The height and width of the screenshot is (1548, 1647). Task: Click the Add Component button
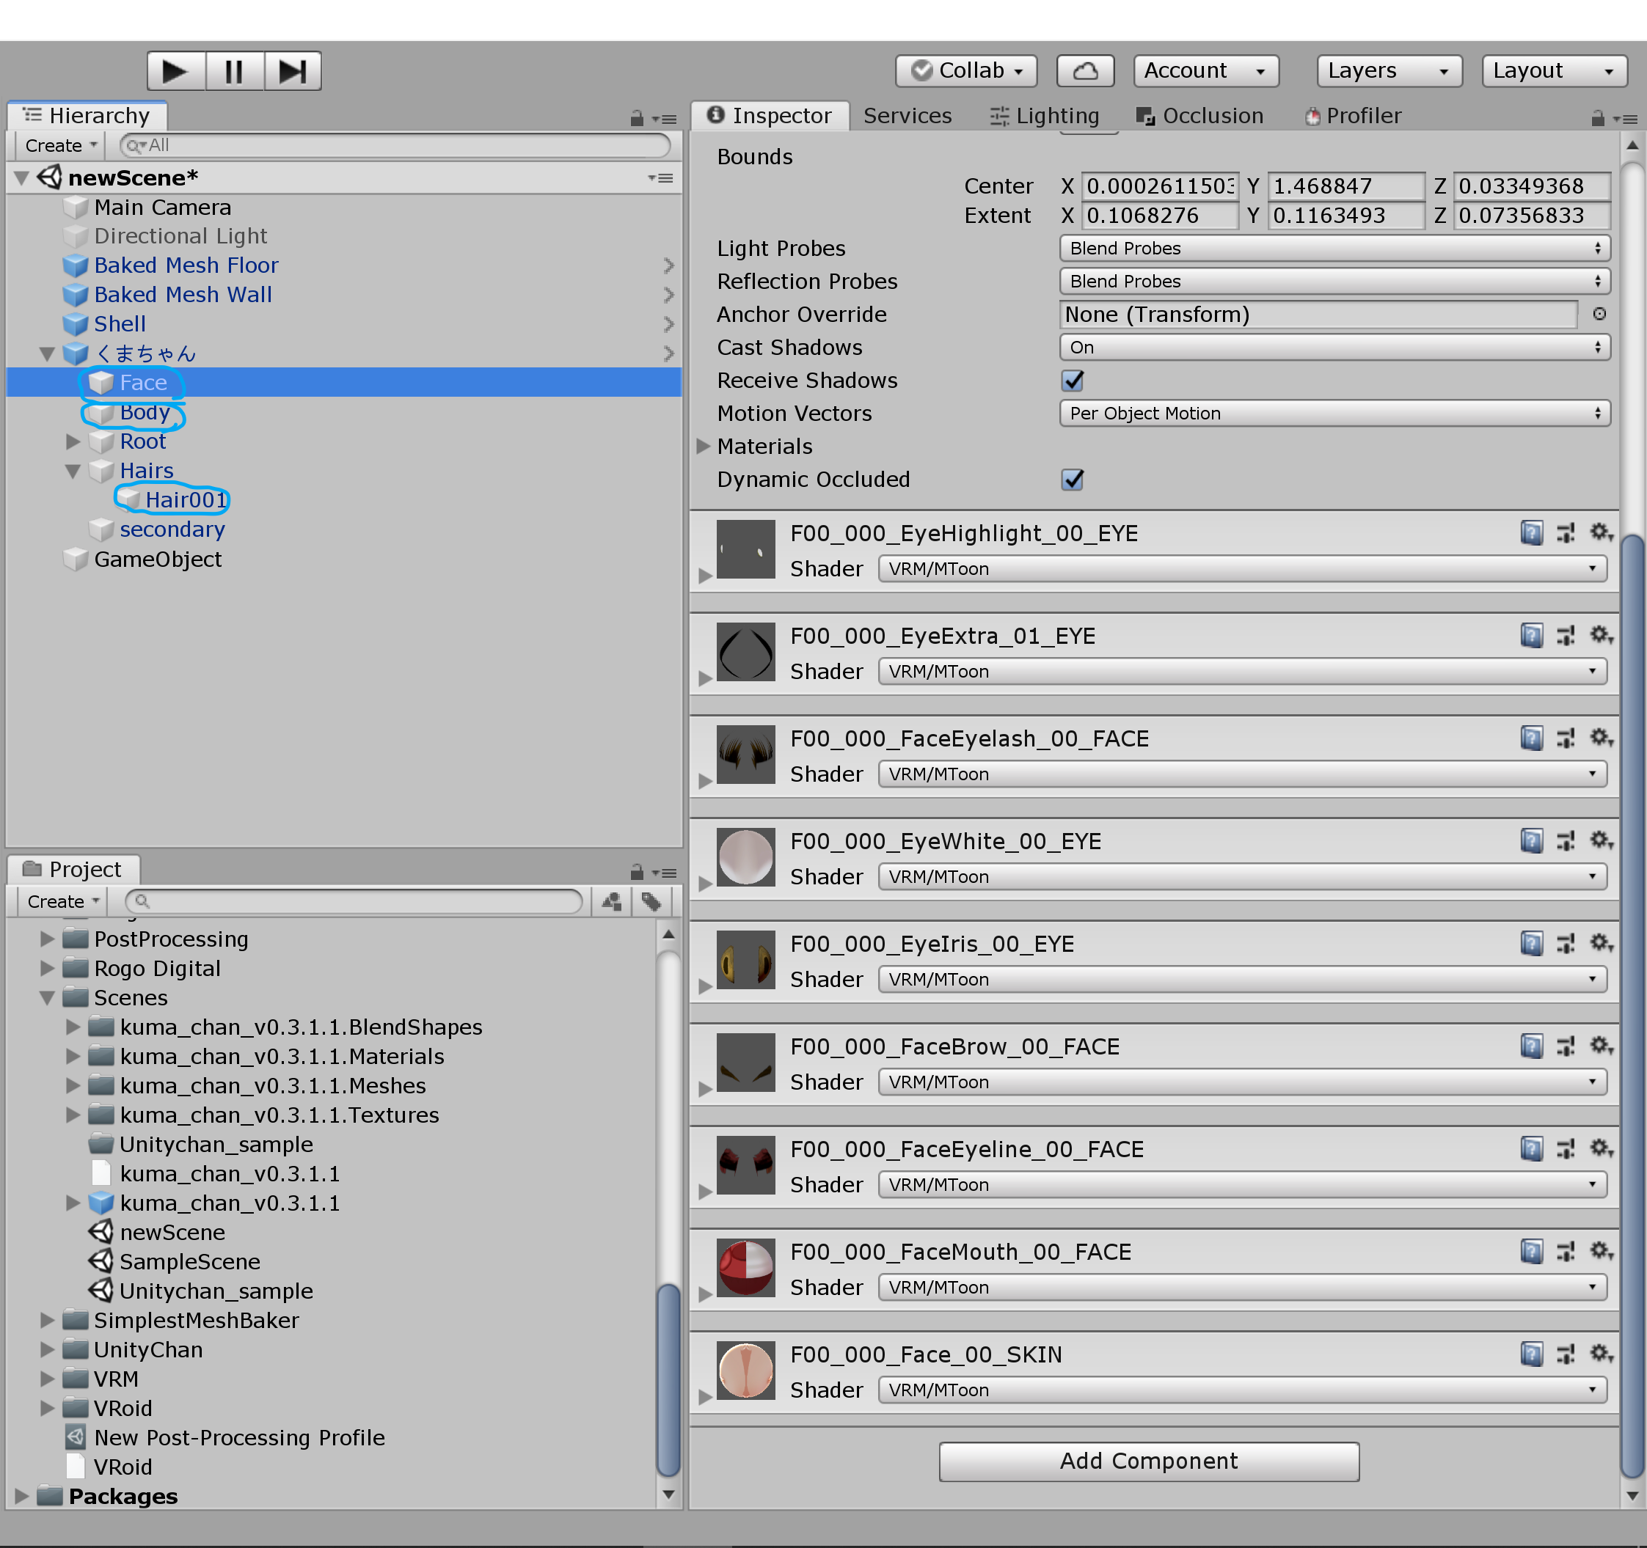[x=1148, y=1461]
